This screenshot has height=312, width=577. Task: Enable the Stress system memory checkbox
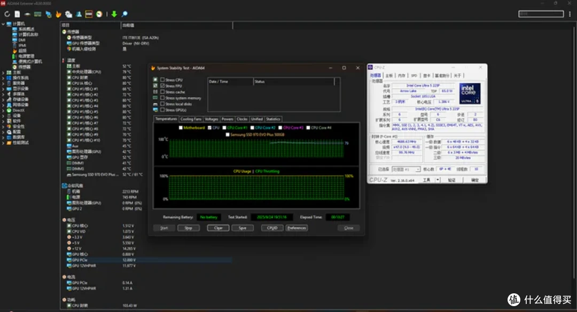point(162,98)
